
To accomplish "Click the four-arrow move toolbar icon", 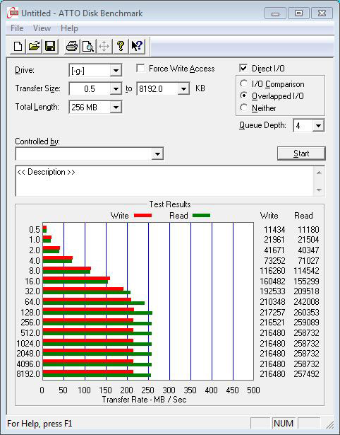I will click(x=104, y=46).
